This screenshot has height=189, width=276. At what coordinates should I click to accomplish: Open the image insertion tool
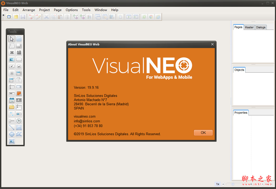pos(12,59)
